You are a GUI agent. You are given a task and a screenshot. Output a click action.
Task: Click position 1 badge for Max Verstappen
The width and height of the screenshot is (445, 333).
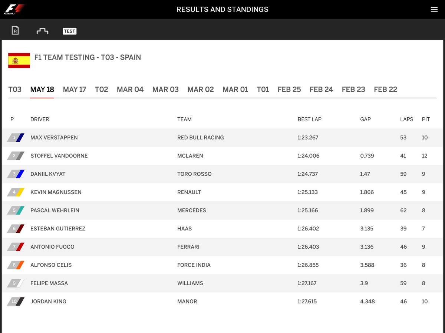pos(16,138)
